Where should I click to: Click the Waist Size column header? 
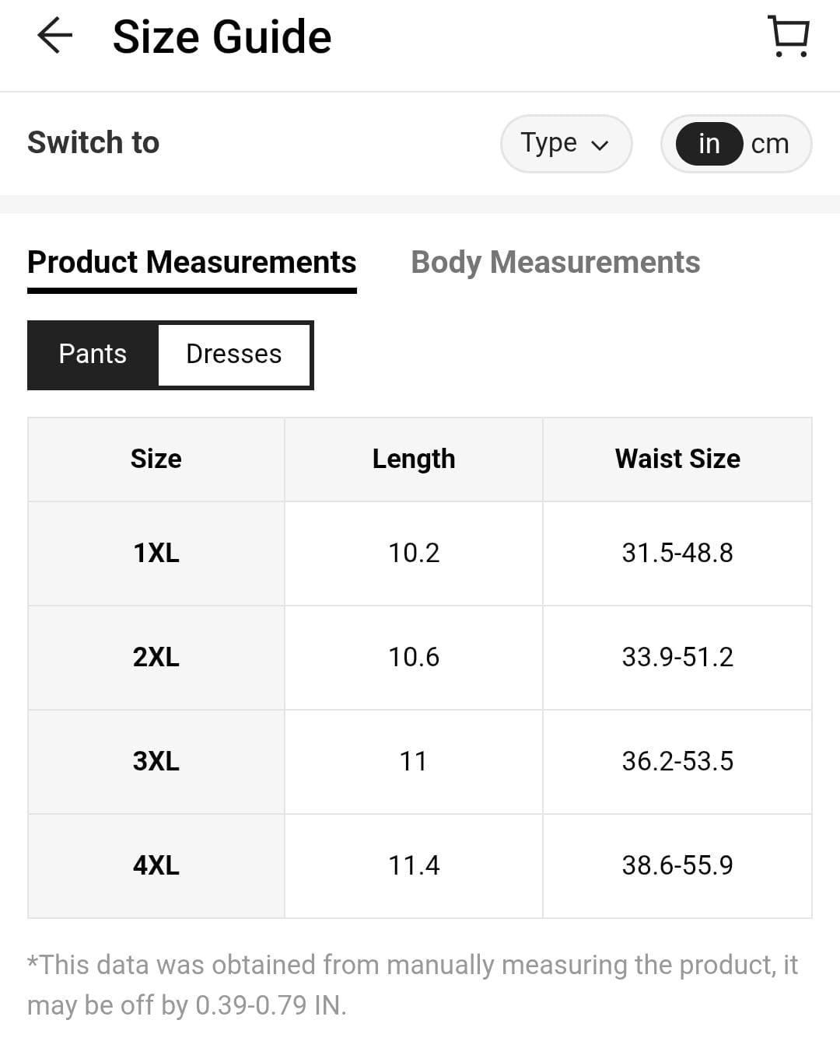coord(677,459)
